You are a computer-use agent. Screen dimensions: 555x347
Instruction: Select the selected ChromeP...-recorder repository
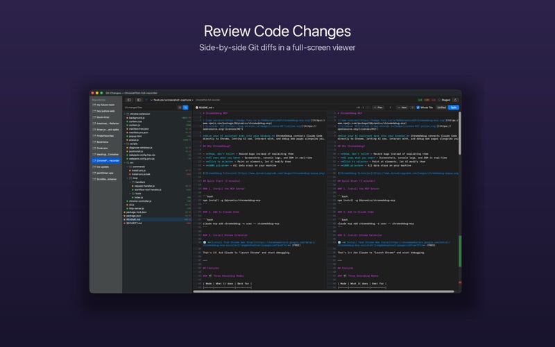(x=106, y=161)
